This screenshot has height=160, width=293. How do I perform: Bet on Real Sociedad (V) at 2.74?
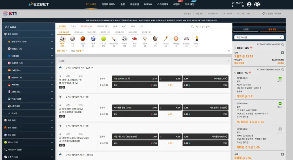[135, 78]
